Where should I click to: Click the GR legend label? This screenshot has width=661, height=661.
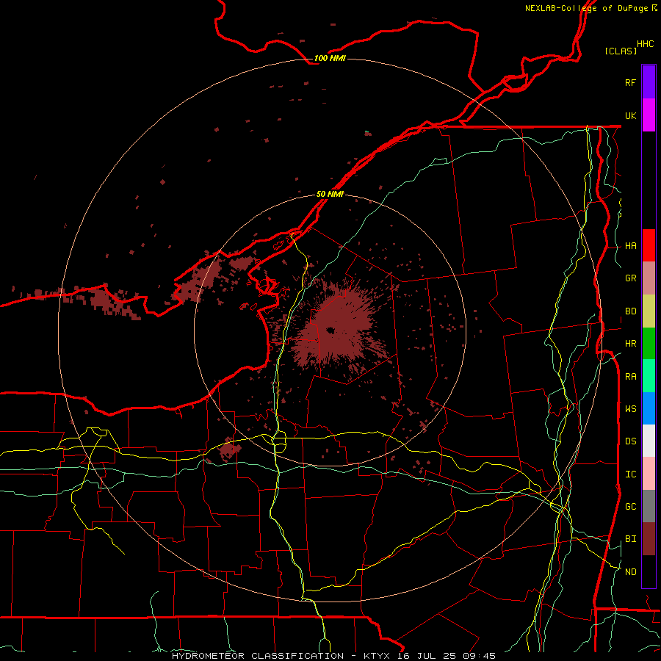click(x=630, y=278)
